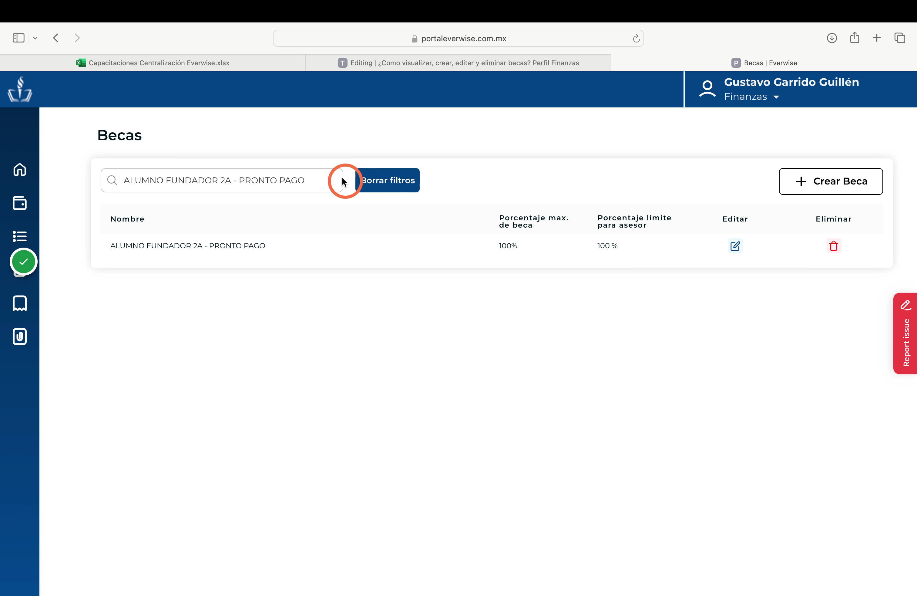917x596 pixels.
Task: Click the search magnifier icon
Action: (112, 180)
